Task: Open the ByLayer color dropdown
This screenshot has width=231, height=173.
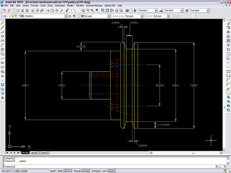Action: (x=95, y=16)
